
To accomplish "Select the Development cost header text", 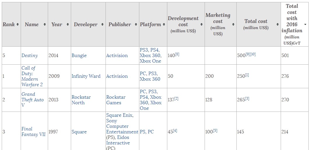I will coord(183,24).
